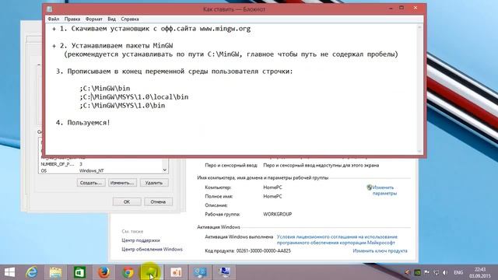
Task: Open the Формат menu in Notepad
Action: click(x=94, y=19)
